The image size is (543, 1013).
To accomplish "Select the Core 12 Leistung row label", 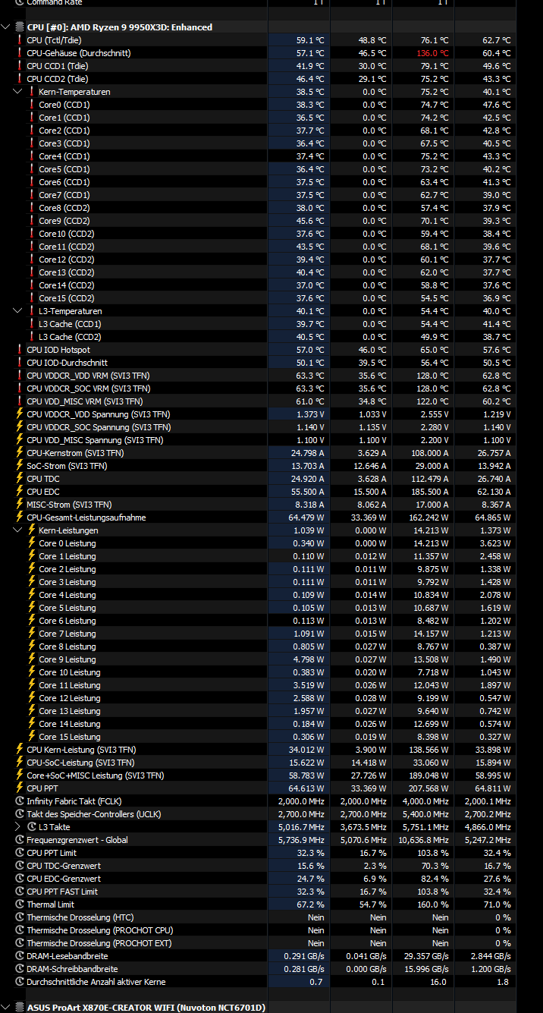I will pos(69,698).
